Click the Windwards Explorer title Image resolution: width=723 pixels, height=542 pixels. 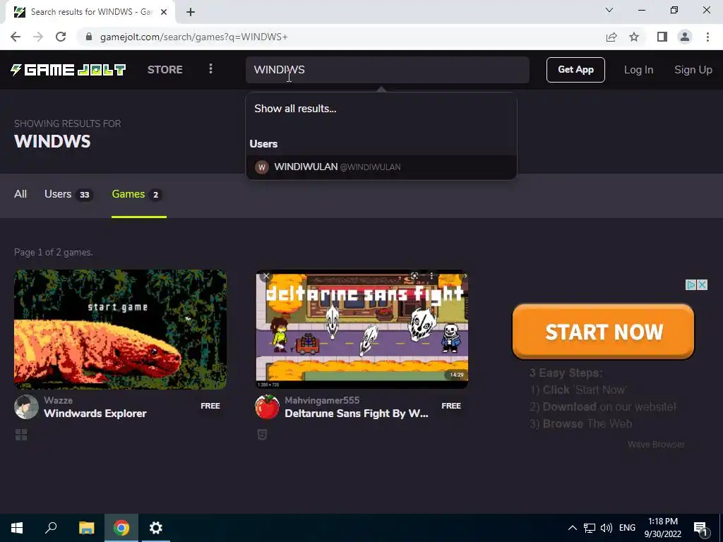point(95,414)
